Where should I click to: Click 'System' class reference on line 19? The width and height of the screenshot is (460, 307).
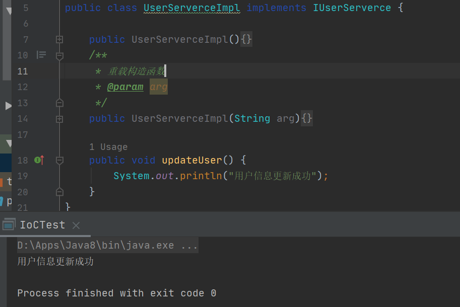point(131,176)
